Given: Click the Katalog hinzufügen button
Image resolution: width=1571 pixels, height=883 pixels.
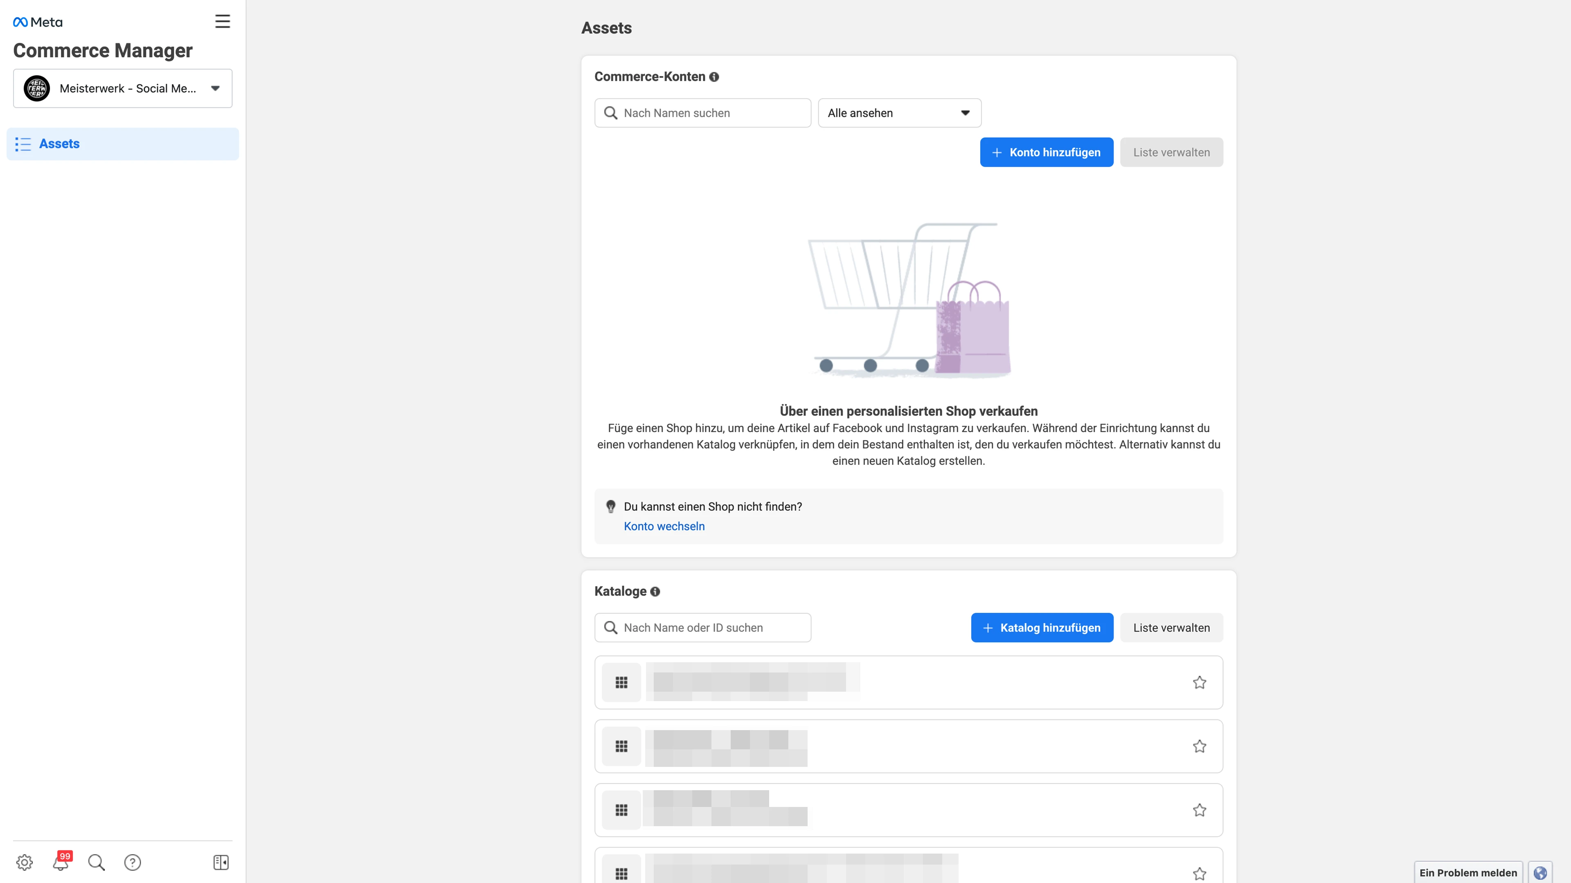Looking at the screenshot, I should tap(1042, 627).
